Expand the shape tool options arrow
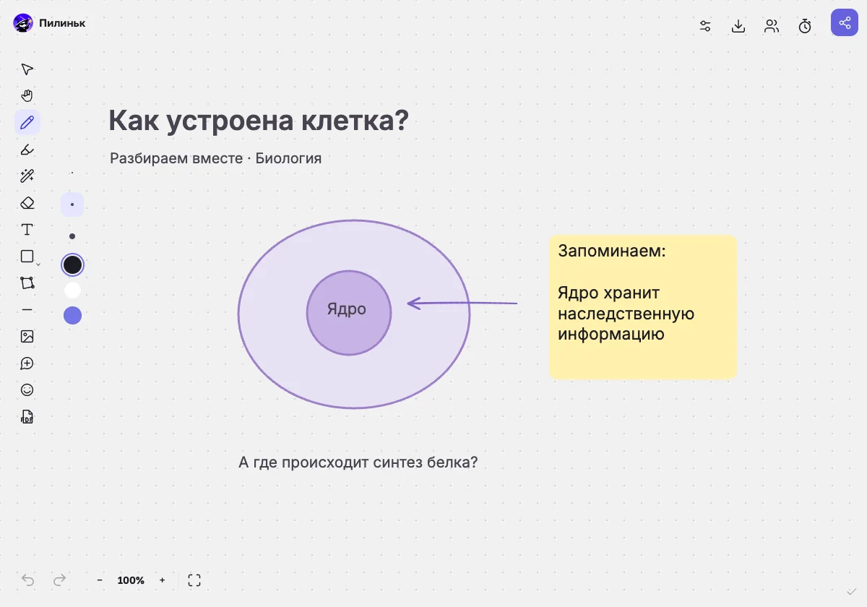867x607 pixels. coord(38,264)
